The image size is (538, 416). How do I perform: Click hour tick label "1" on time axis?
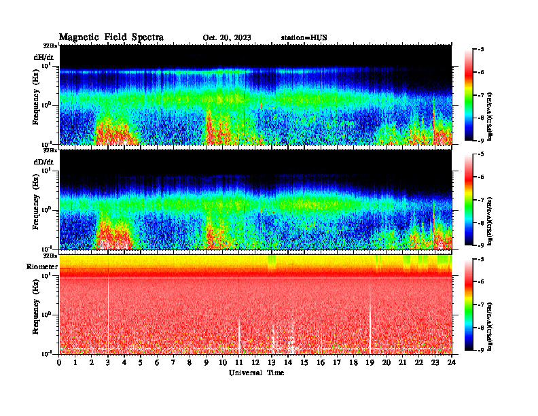(x=75, y=363)
